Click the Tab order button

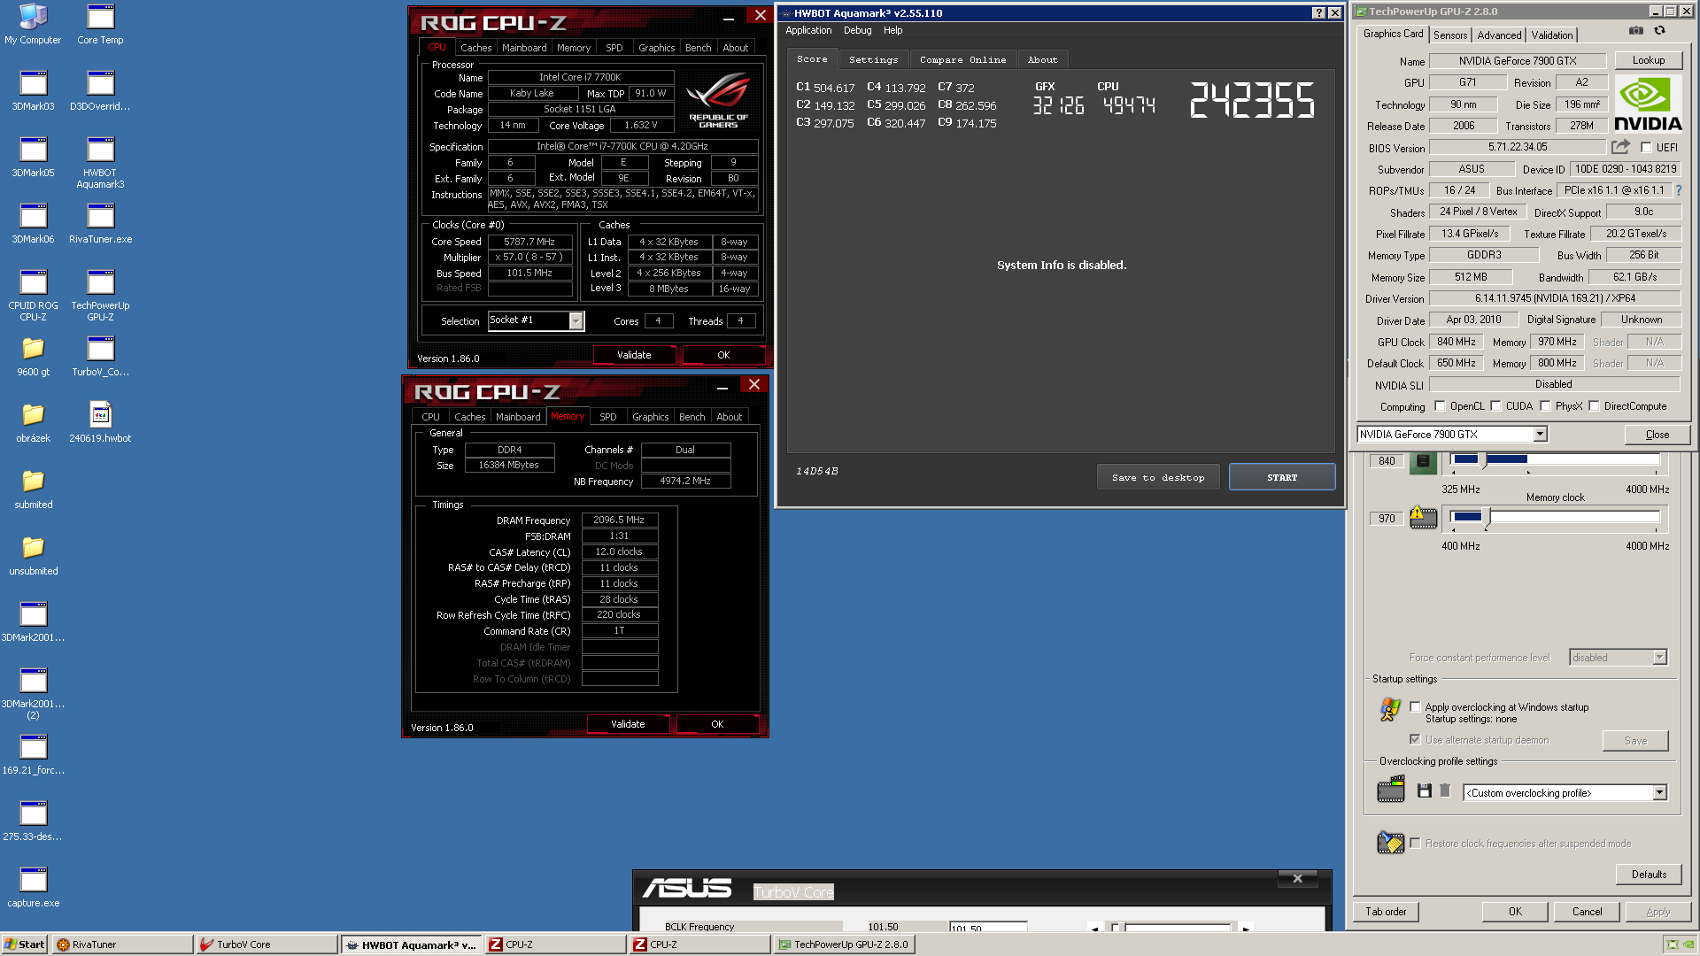pyautogui.click(x=1386, y=911)
